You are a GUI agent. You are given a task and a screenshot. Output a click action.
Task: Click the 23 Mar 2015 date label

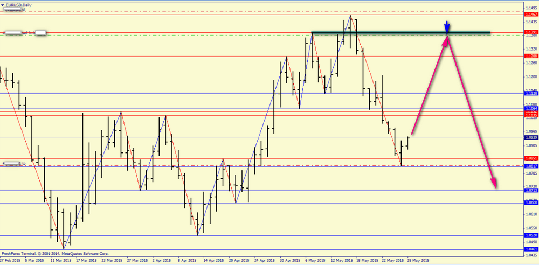pos(112,260)
